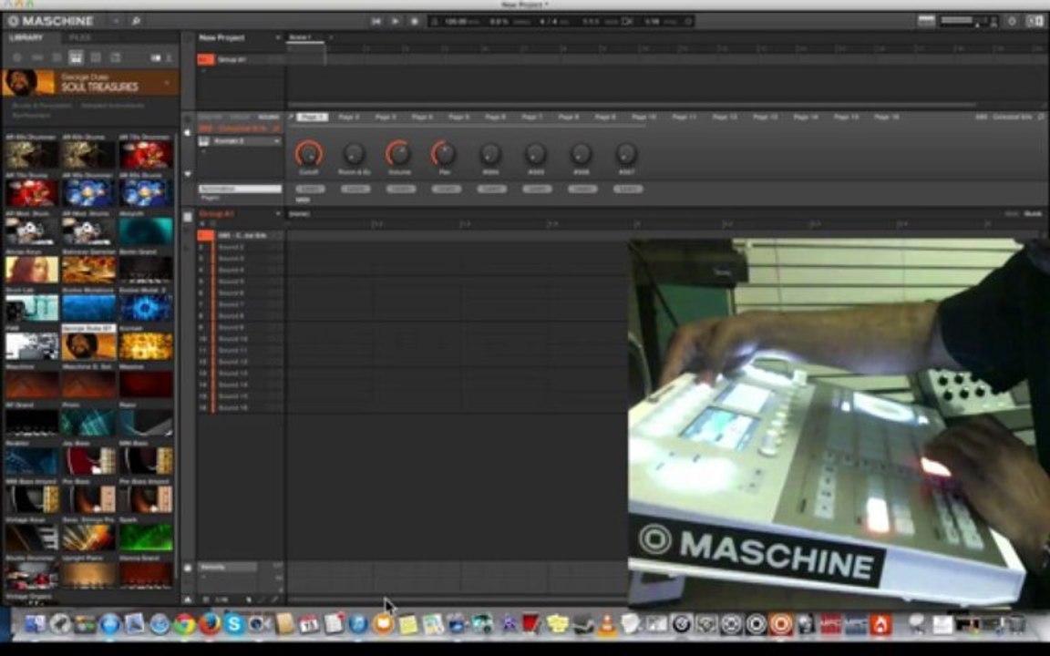Open Skype from the Dock
This screenshot has width=1050, height=656.
[x=233, y=624]
